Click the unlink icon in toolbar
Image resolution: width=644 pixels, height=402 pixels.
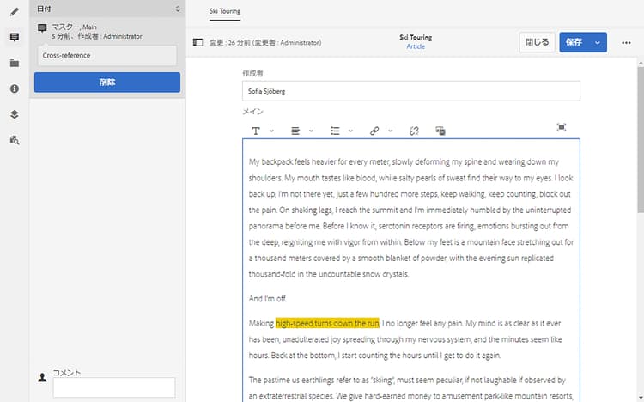point(414,131)
